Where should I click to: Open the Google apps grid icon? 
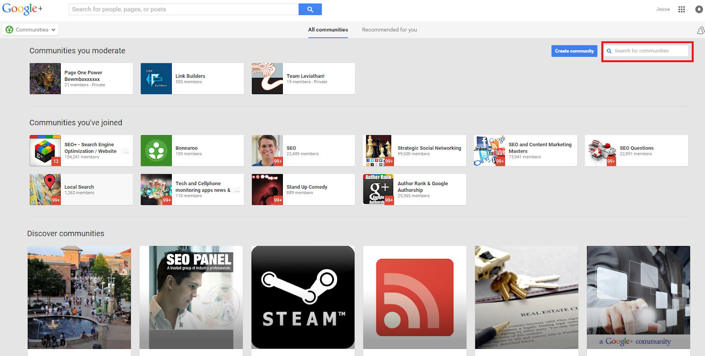pyautogui.click(x=682, y=9)
